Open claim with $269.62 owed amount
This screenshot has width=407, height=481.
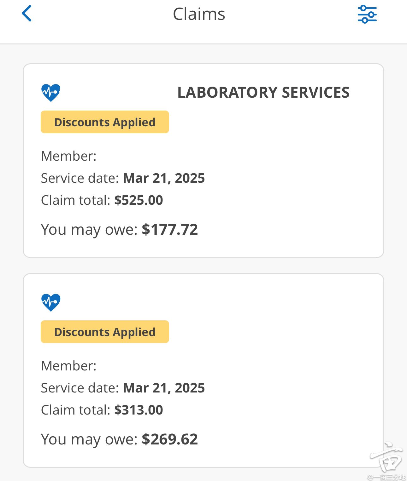(x=203, y=370)
